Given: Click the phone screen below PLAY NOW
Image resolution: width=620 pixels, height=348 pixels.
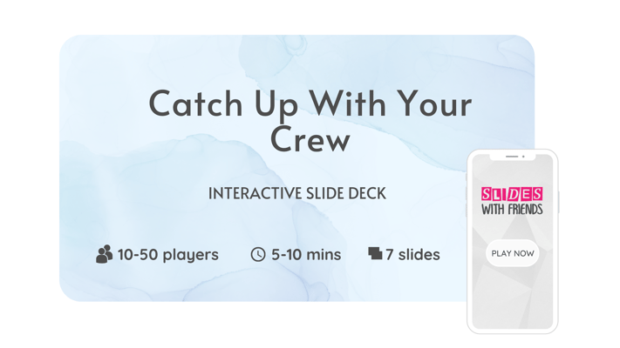Looking at the screenshot, I should [513, 298].
